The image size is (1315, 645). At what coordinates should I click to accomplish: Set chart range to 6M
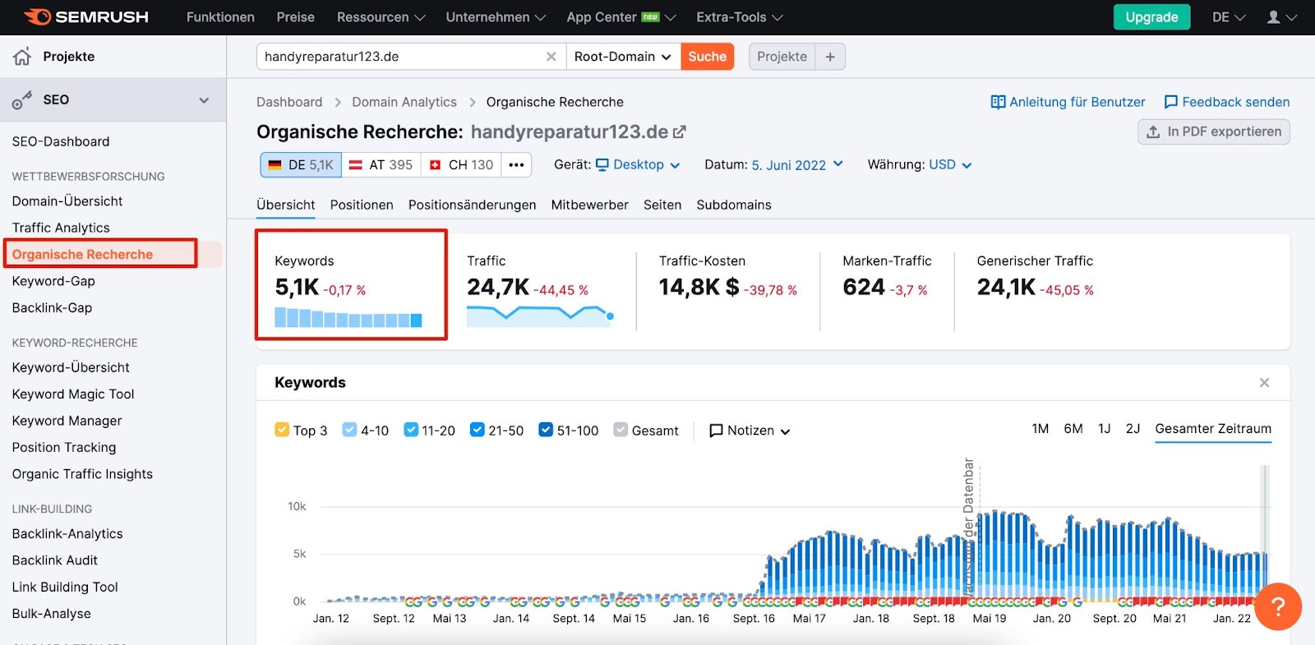1073,429
